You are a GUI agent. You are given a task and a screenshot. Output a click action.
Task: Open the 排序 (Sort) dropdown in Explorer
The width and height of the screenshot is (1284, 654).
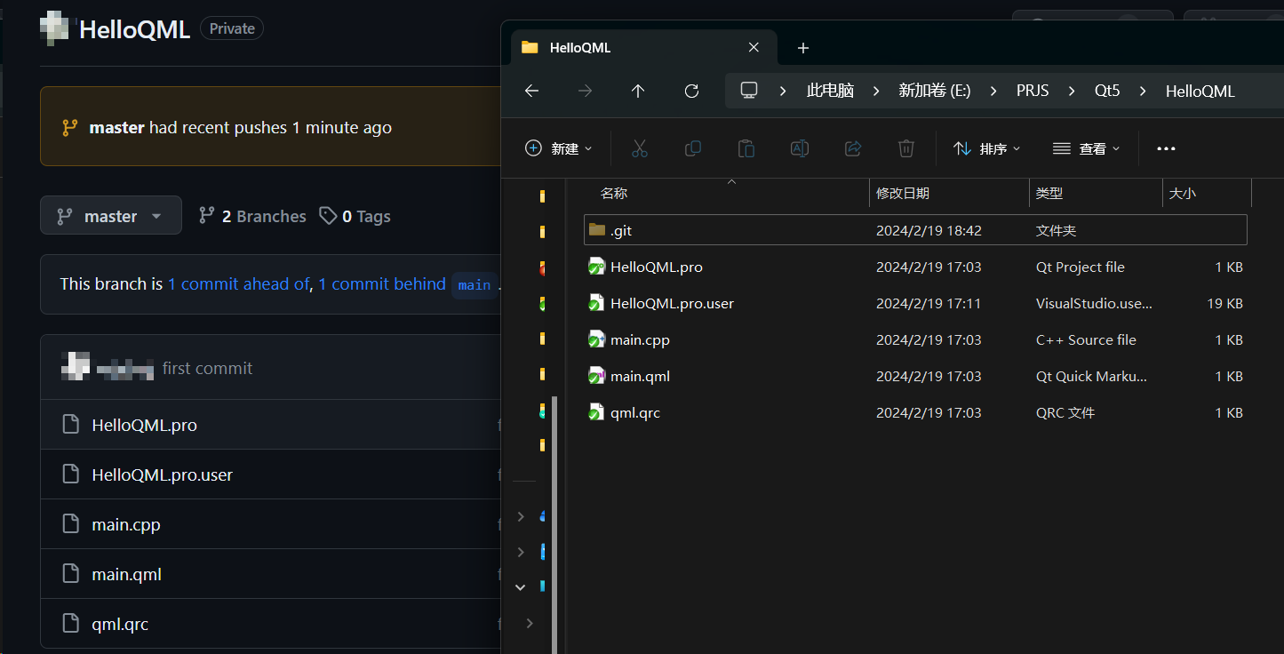click(987, 148)
